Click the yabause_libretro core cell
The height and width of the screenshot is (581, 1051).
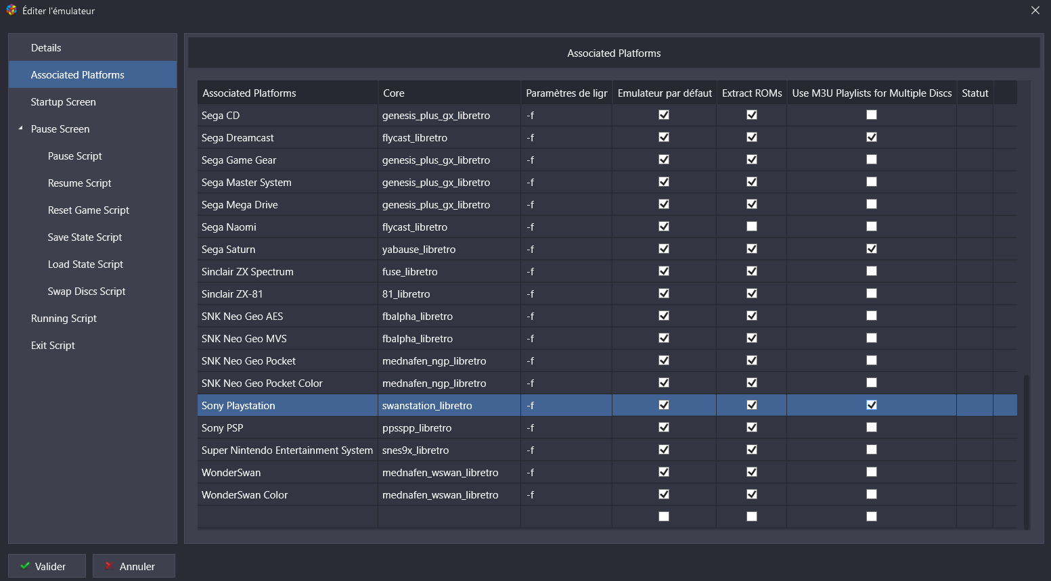coord(449,249)
